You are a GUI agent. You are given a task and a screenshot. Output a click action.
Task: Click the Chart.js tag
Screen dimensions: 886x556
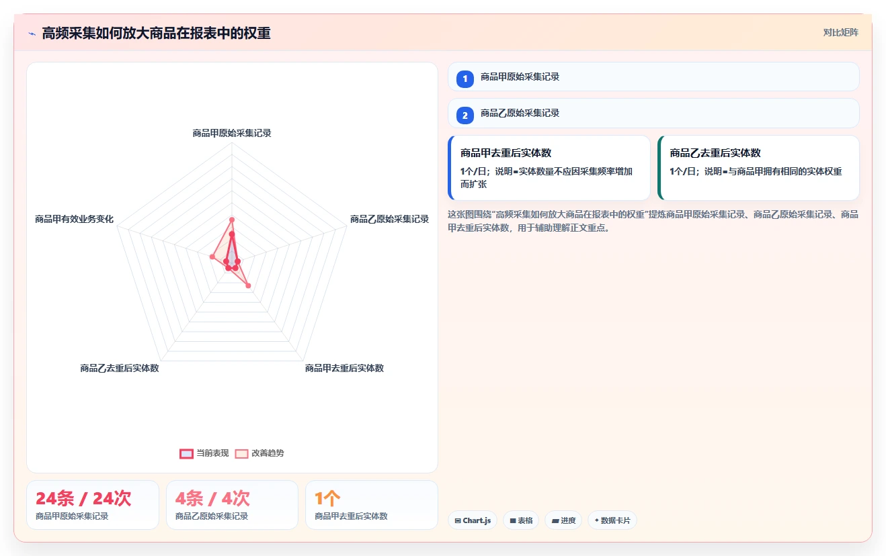[473, 520]
